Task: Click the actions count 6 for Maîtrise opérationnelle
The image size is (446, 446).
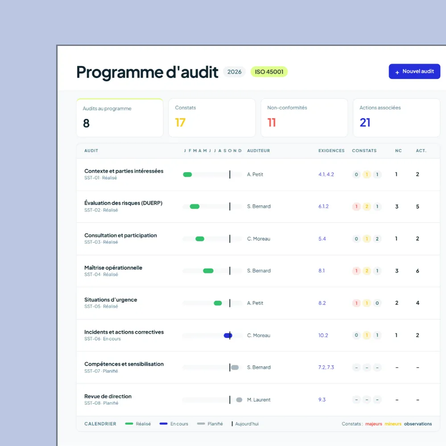Action: pyautogui.click(x=417, y=271)
